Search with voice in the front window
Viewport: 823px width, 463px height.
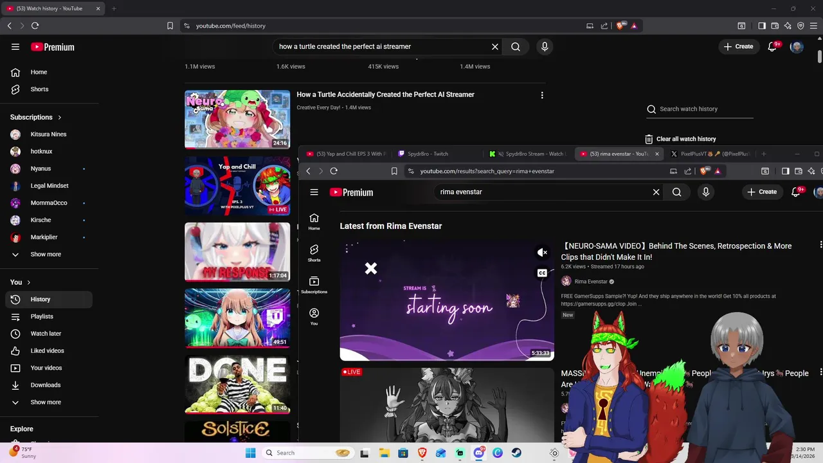[706, 192]
